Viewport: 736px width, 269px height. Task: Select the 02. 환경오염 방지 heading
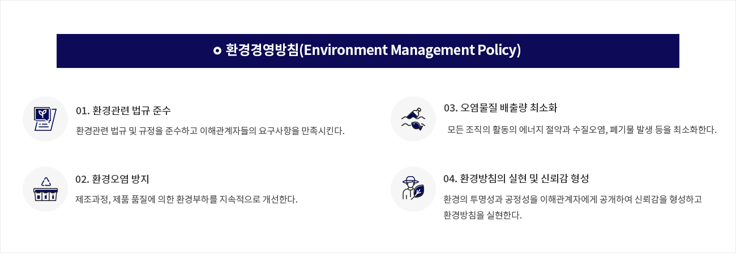coord(112,180)
